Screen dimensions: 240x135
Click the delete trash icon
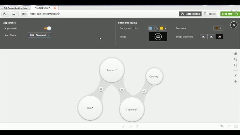(x=137, y=126)
